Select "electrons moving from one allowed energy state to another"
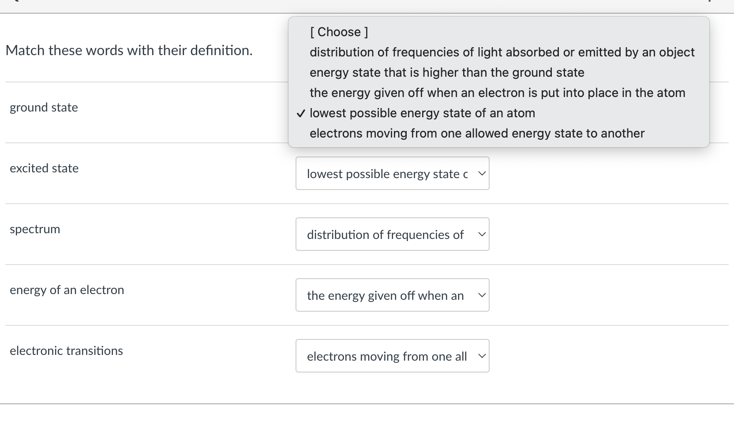 point(477,133)
